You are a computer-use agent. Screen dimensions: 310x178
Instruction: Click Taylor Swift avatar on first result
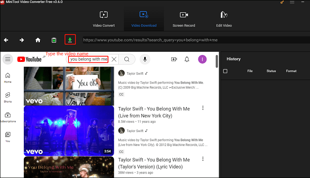click(122, 73)
